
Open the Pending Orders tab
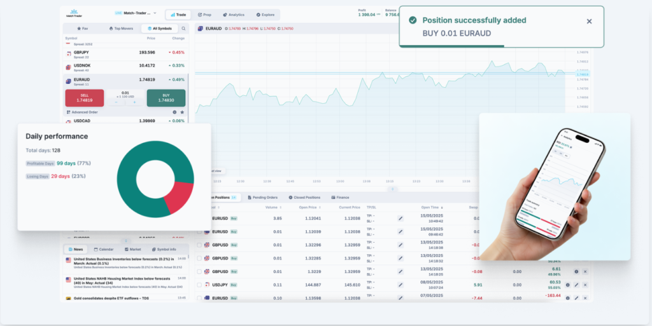point(262,198)
